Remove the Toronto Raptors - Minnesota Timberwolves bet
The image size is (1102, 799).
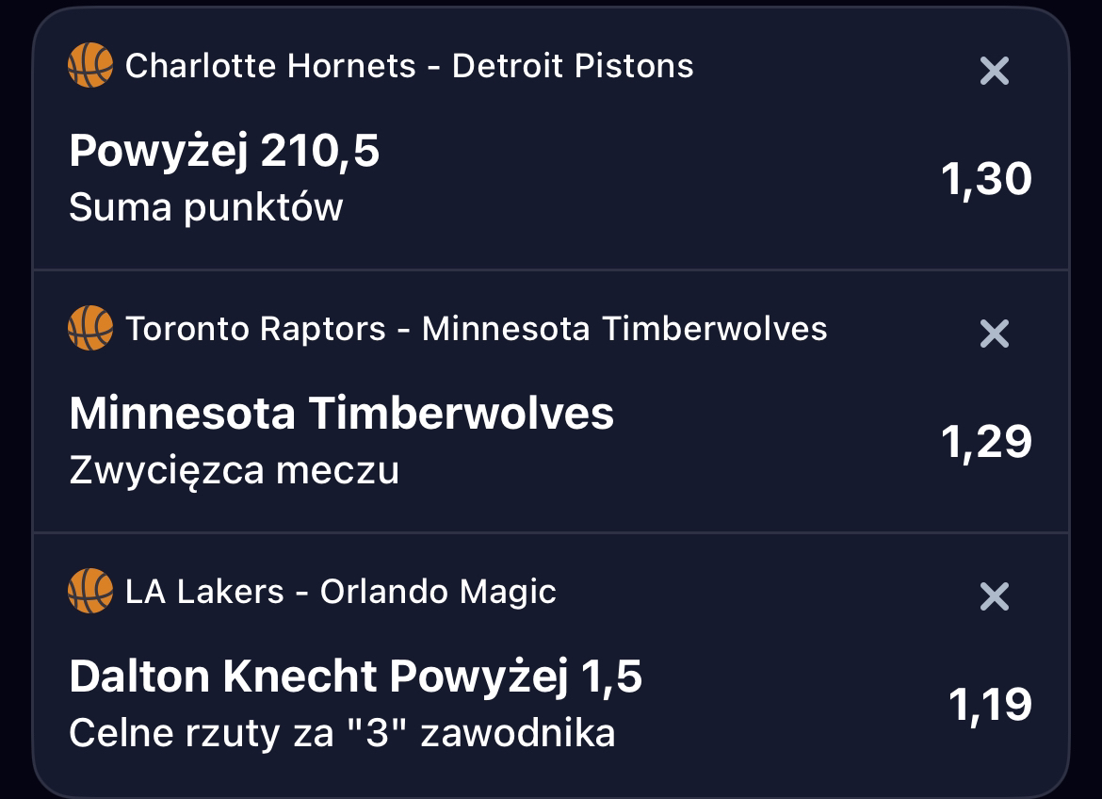pos(994,334)
